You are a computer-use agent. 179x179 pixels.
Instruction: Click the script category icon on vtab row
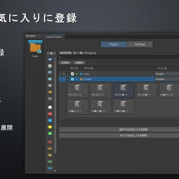[x=72, y=74]
